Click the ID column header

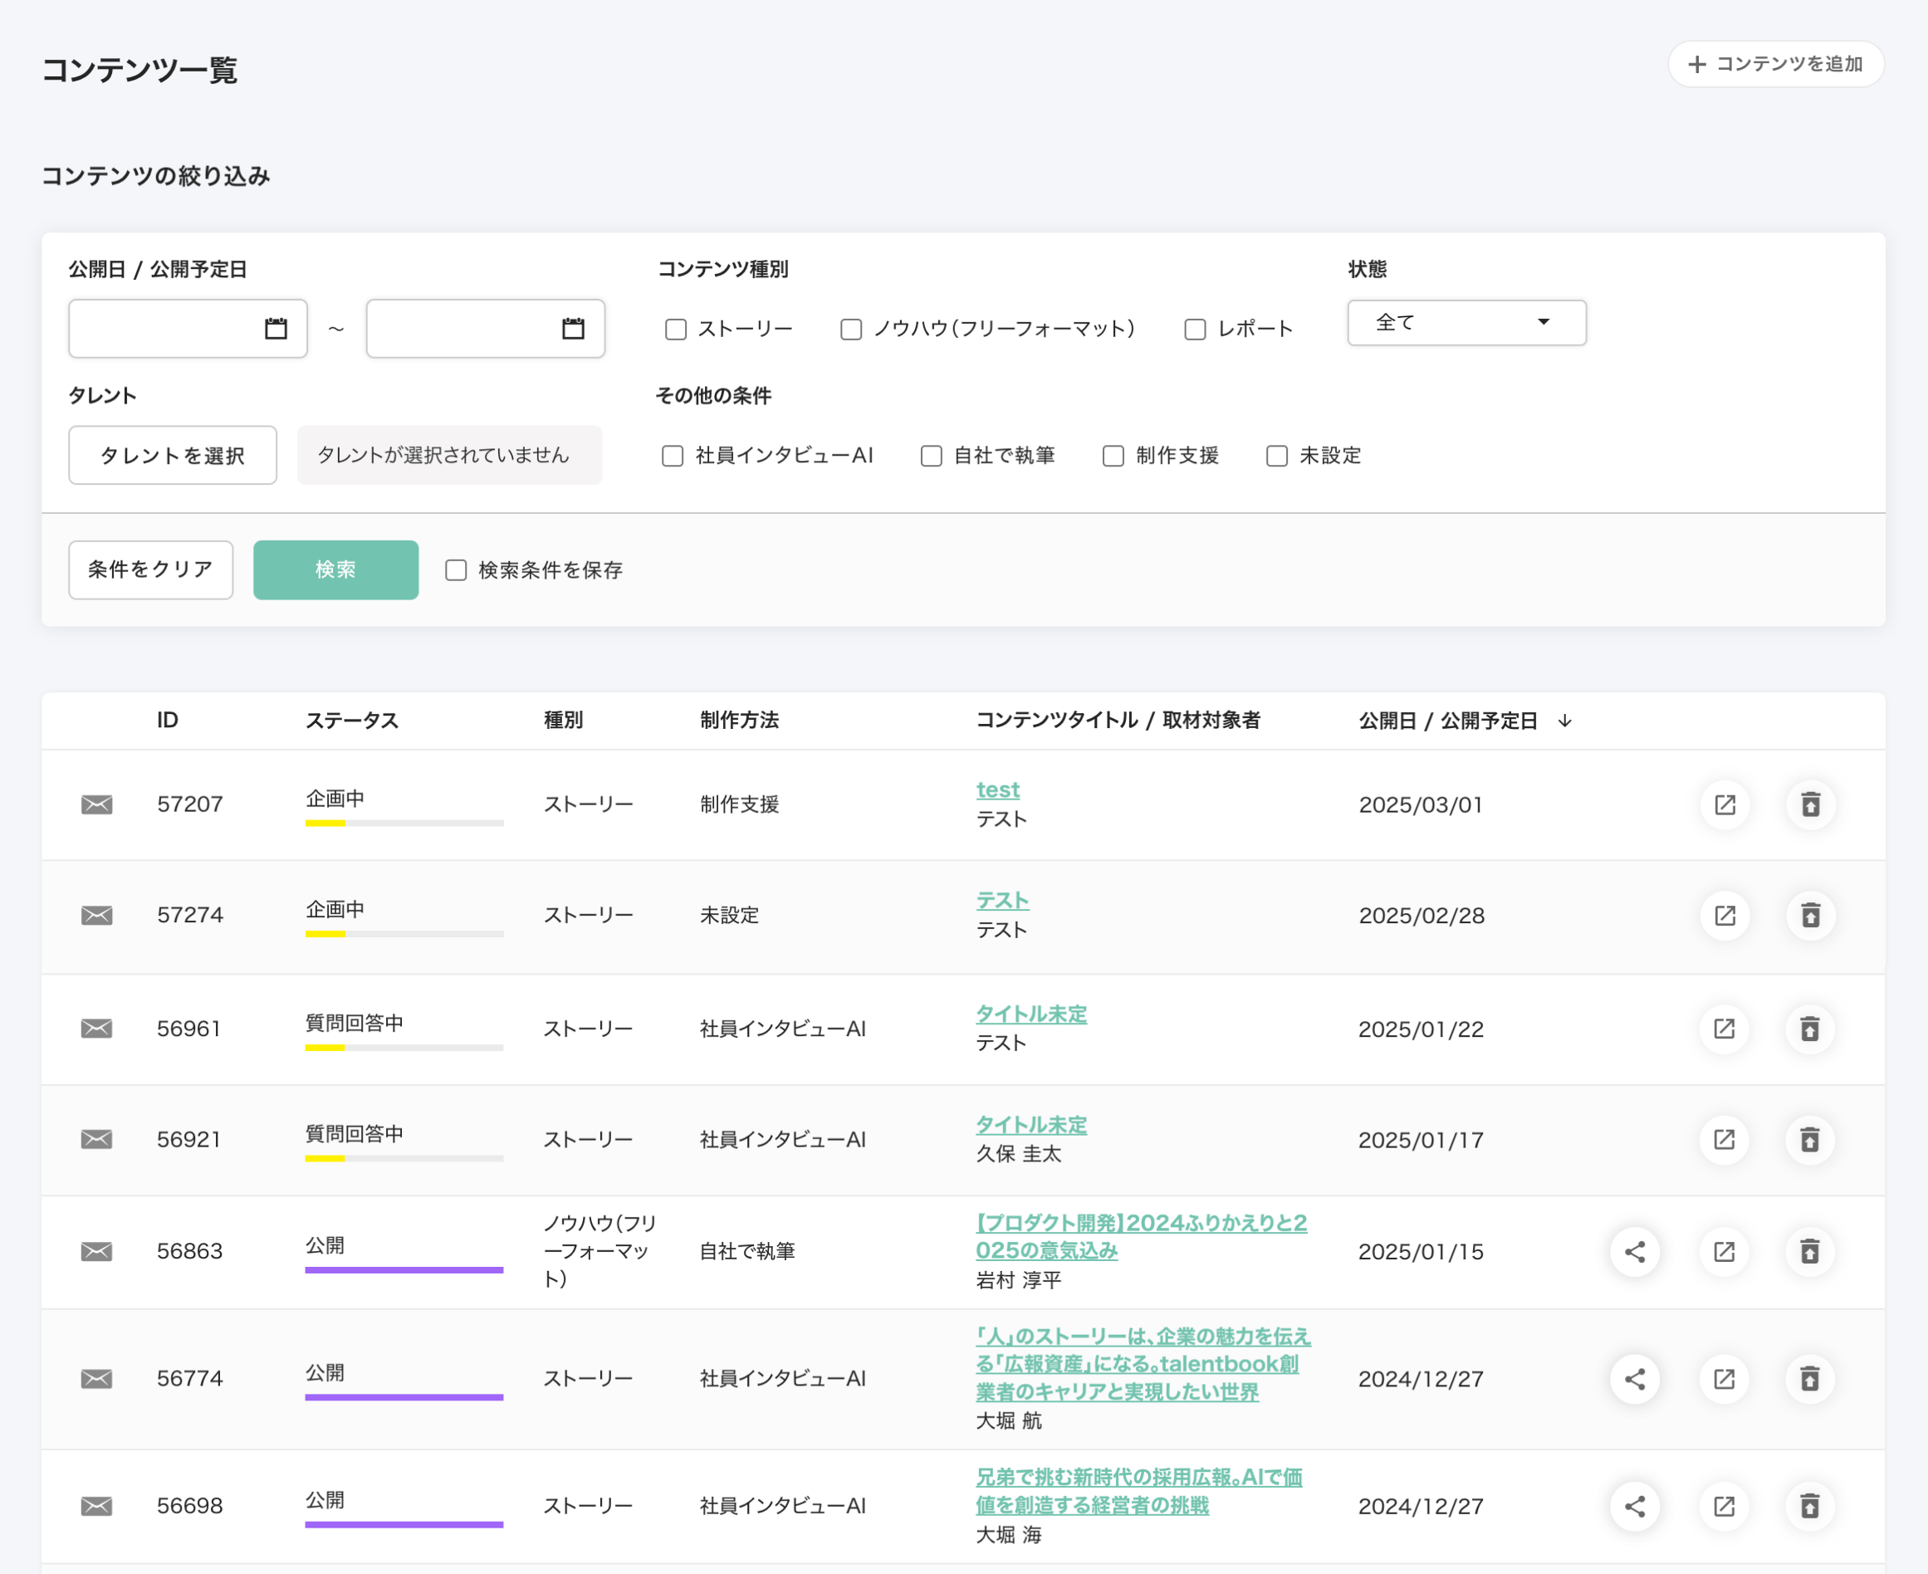[168, 721]
